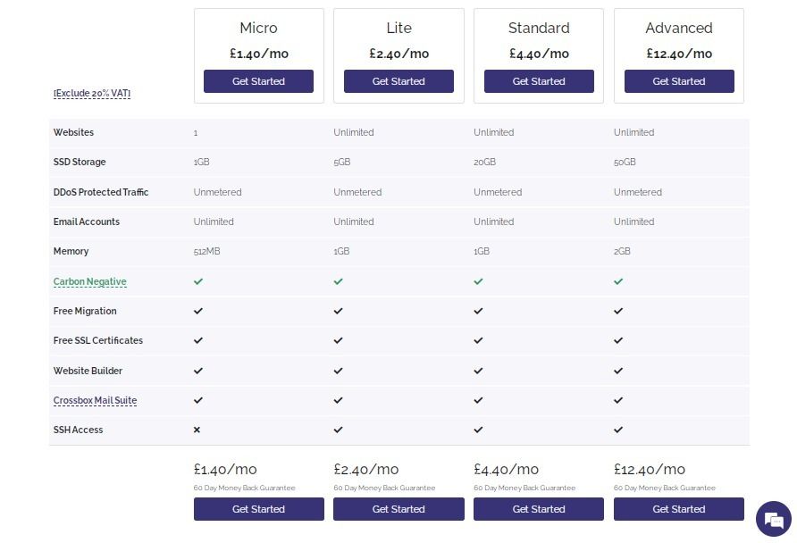The height and width of the screenshot is (543, 797).
Task: Click top Get Started button for Lite plan
Action: click(x=398, y=81)
